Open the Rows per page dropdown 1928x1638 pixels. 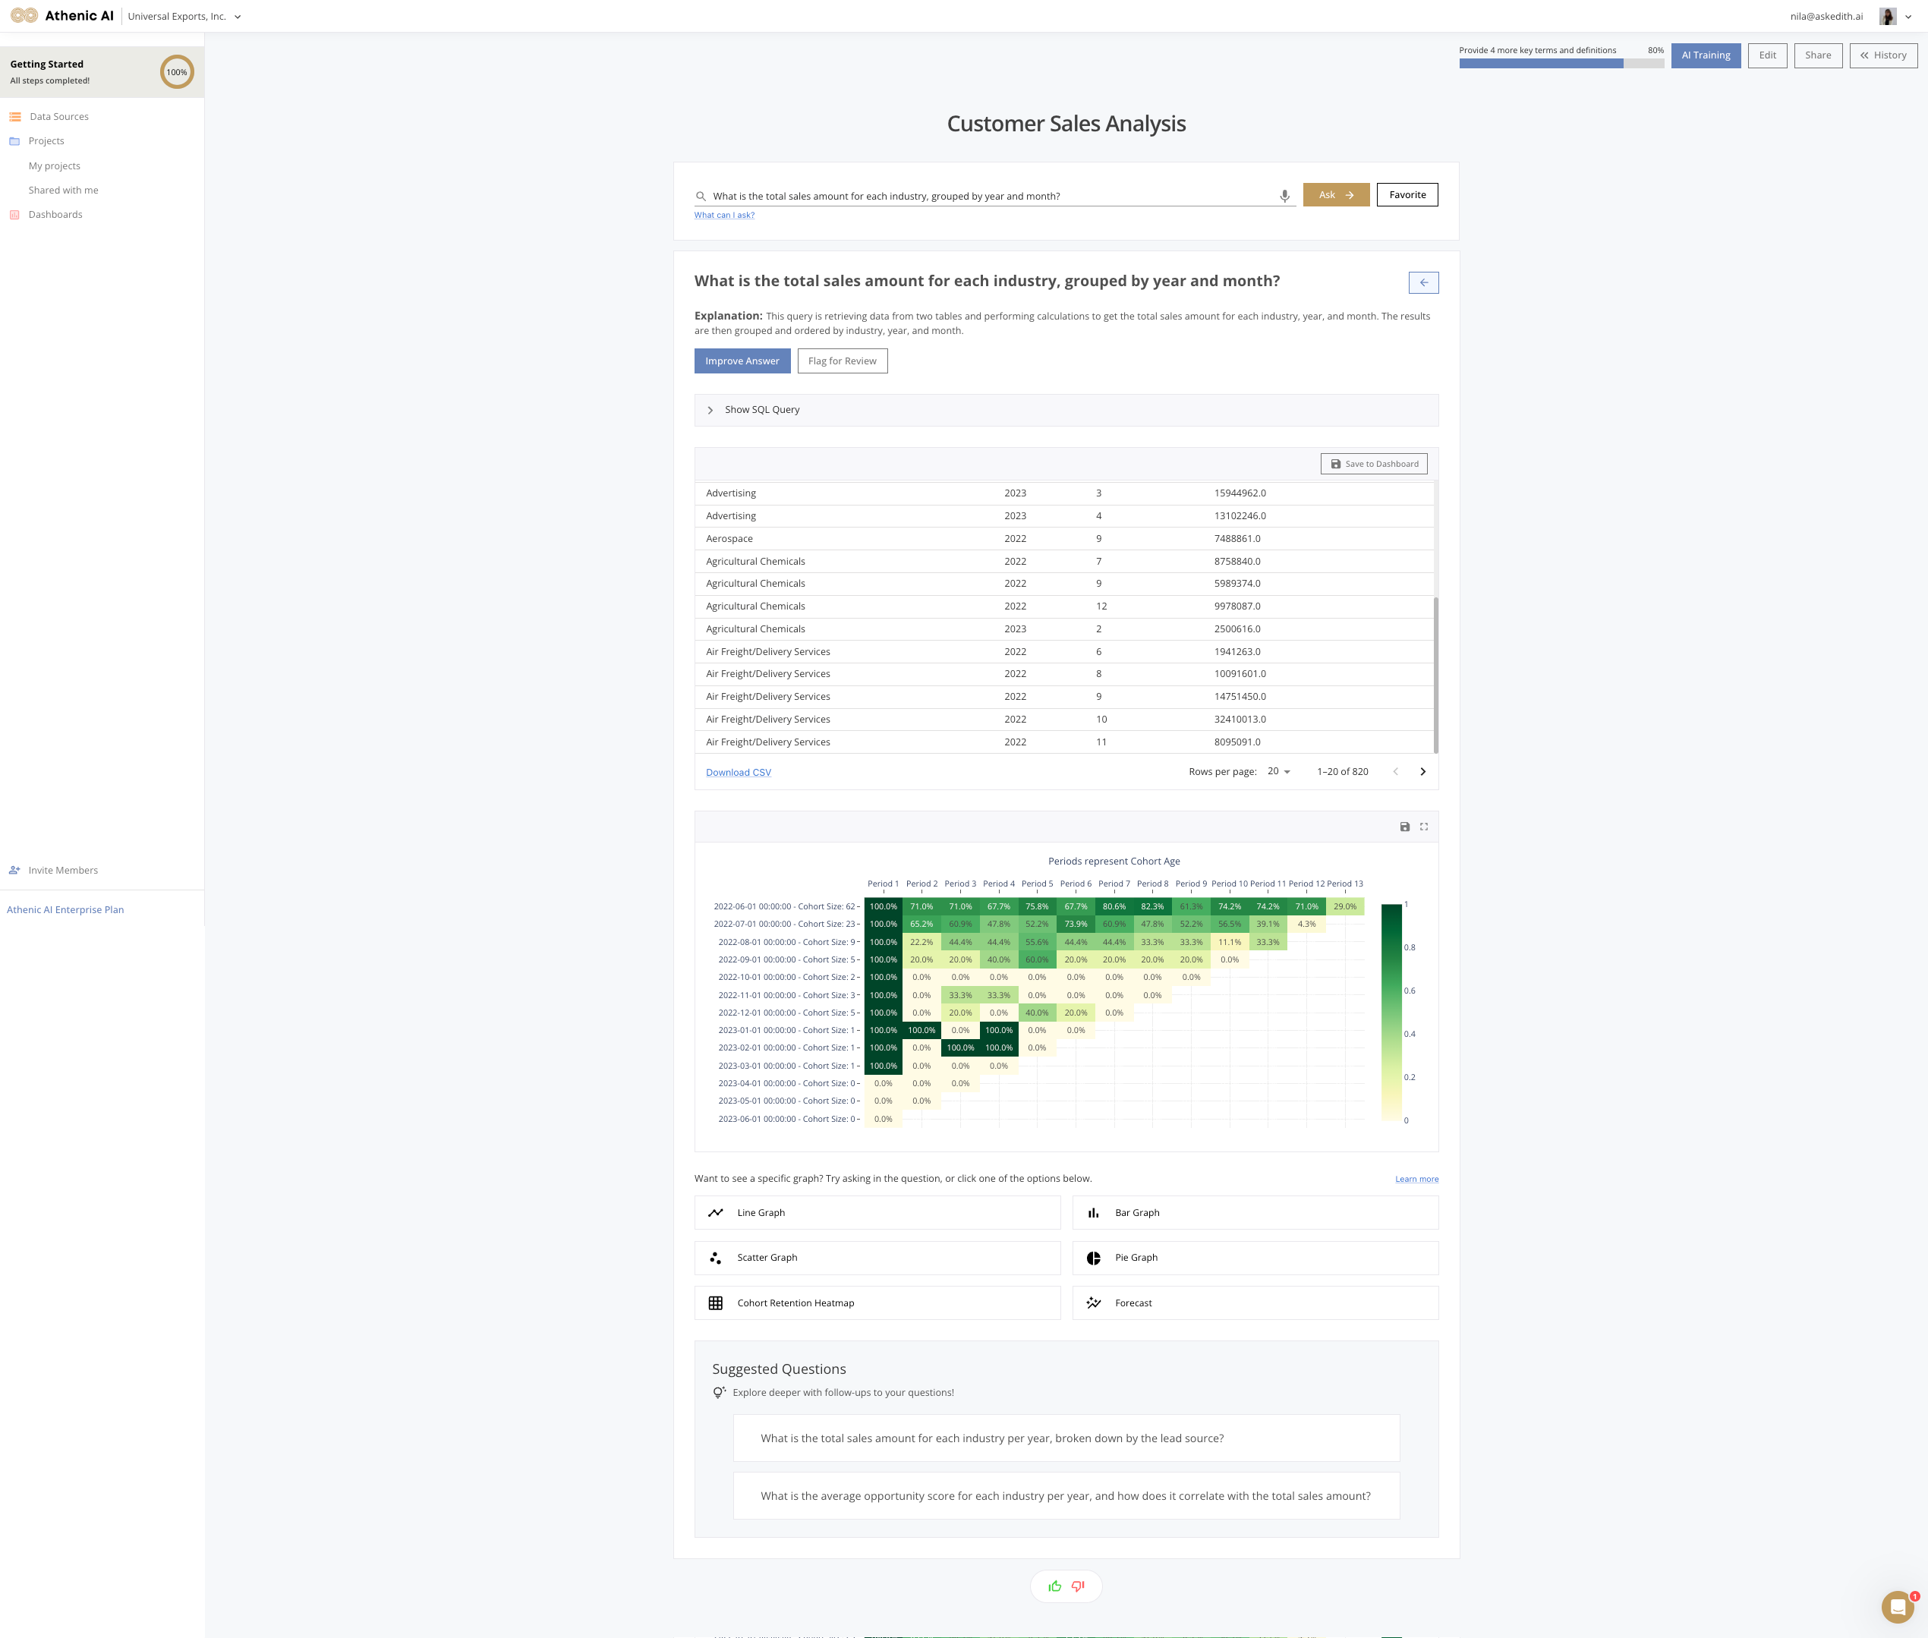click(1279, 772)
